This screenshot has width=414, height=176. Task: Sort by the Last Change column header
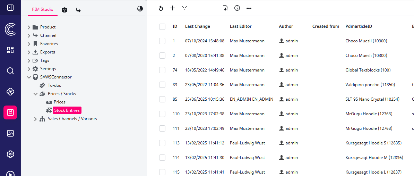(197, 26)
